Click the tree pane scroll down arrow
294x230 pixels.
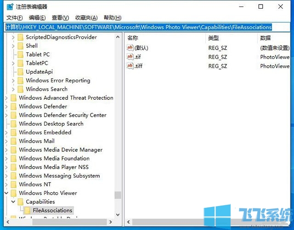click(118, 215)
